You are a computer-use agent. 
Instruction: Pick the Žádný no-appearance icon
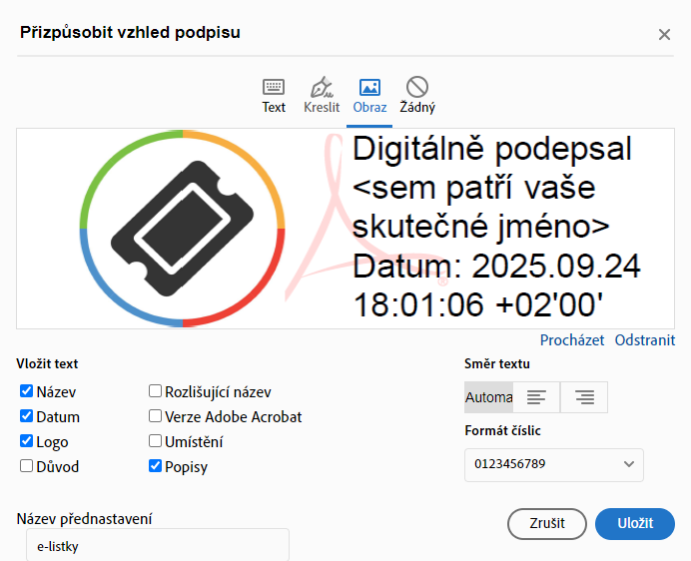coord(417,87)
